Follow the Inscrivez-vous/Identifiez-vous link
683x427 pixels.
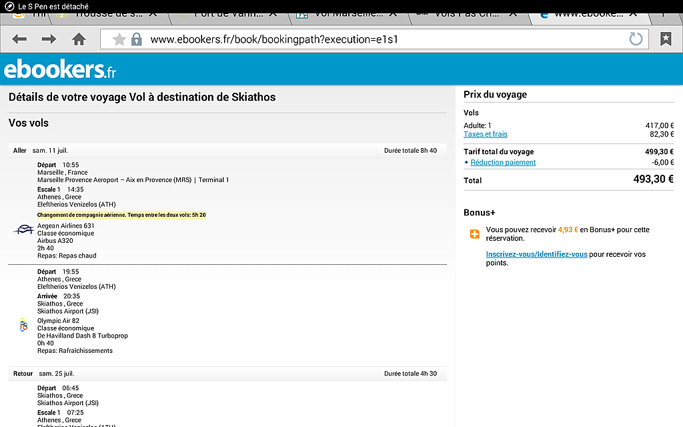(x=537, y=254)
